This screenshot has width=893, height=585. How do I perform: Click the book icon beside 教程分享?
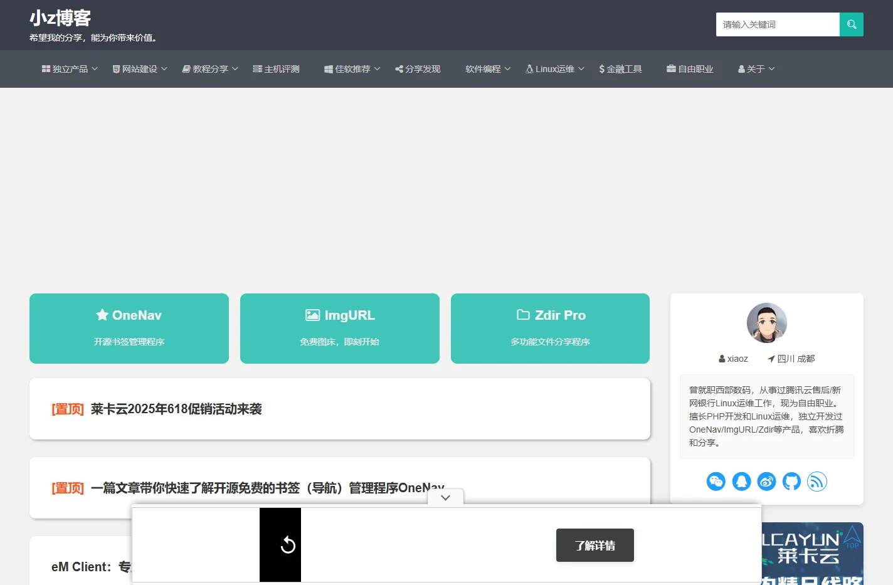186,69
